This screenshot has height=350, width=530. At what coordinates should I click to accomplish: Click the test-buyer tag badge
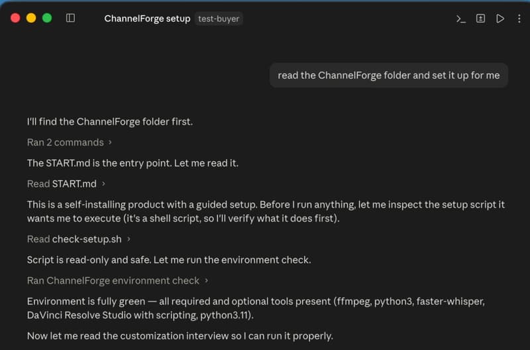pos(219,19)
